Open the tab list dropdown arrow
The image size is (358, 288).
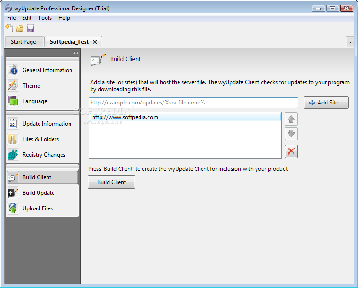coord(350,42)
